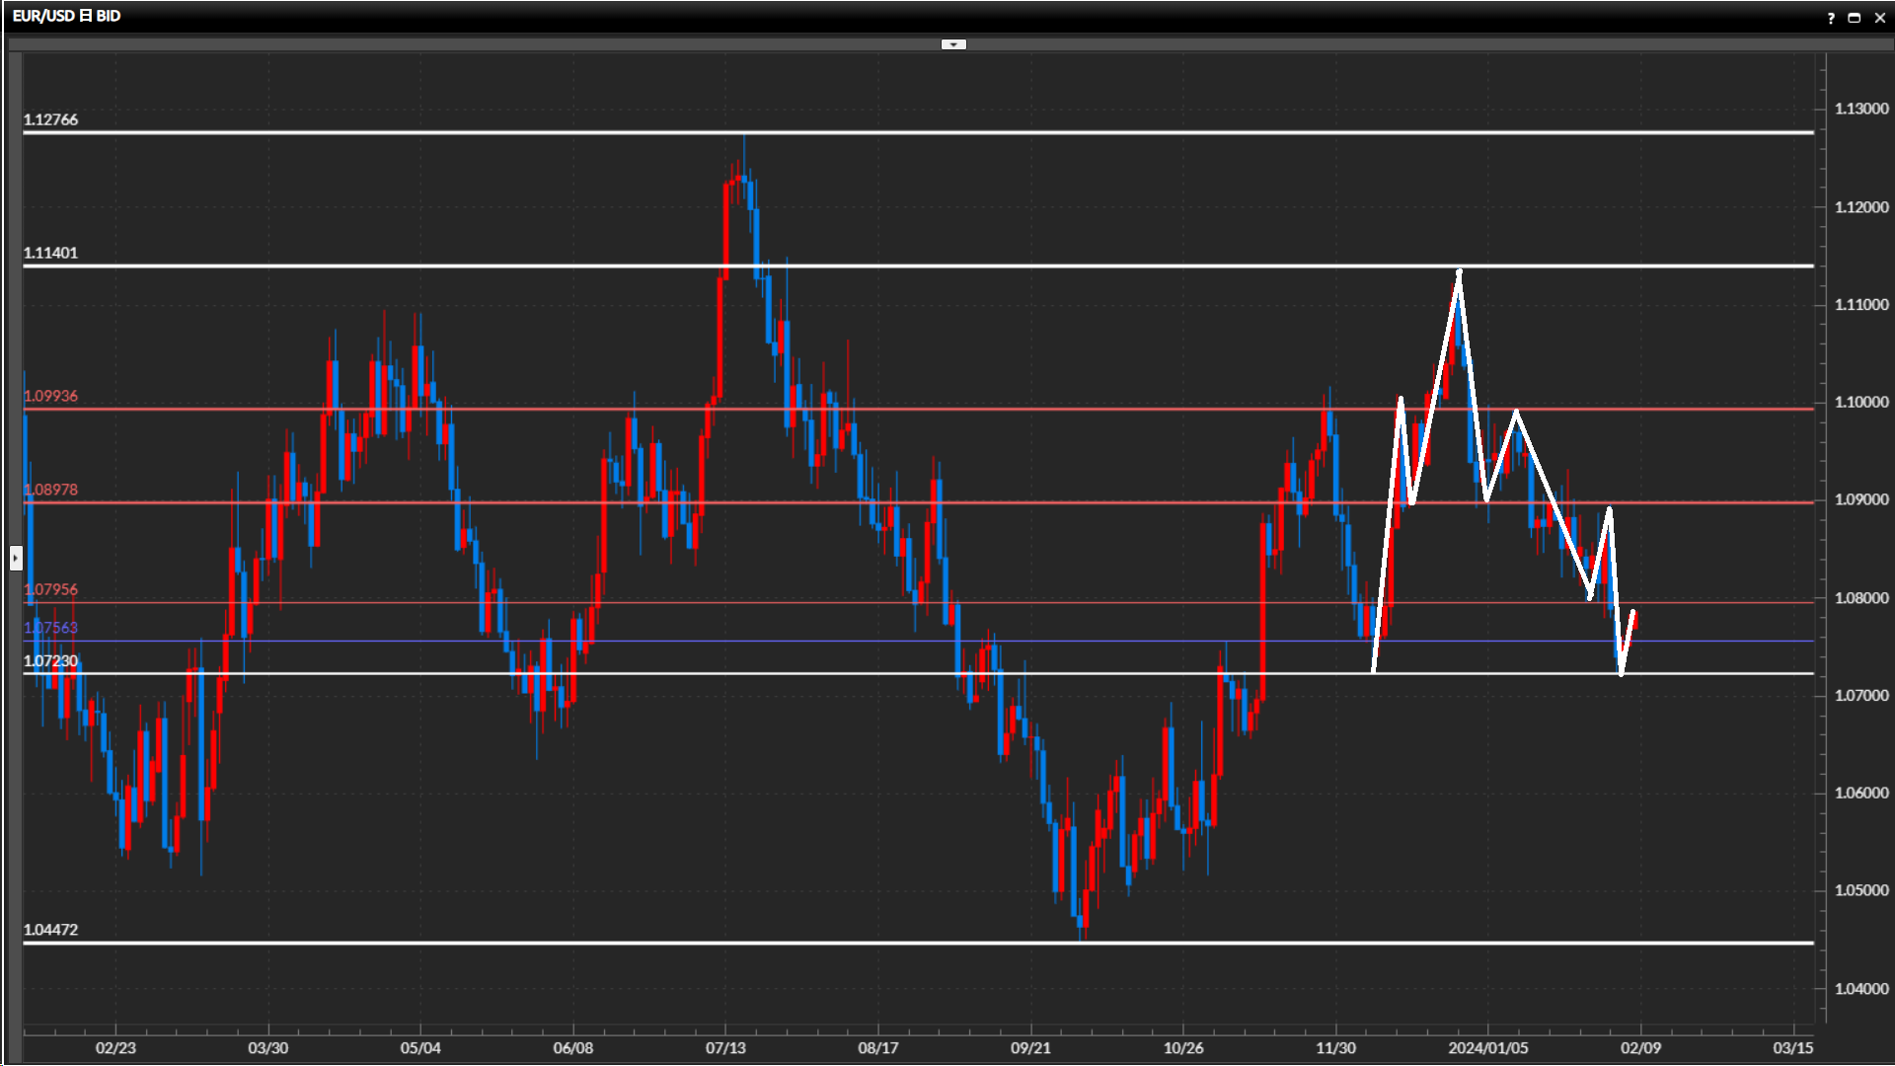The height and width of the screenshot is (1066, 1895).
Task: Close the EUR/USD chart window
Action: (x=1880, y=18)
